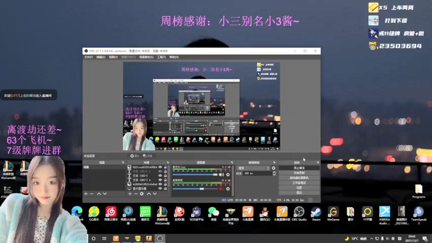The height and width of the screenshot is (243, 432).
Task: Select the 显示器采集 source row
Action: tap(147, 188)
